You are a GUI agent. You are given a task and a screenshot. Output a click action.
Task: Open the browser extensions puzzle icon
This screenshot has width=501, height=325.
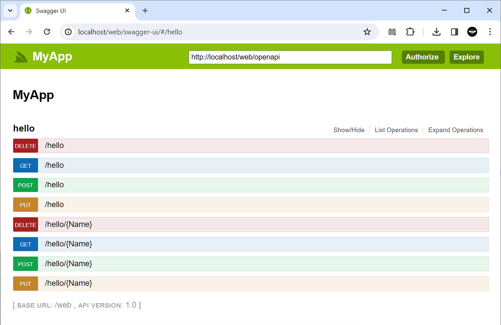point(410,32)
